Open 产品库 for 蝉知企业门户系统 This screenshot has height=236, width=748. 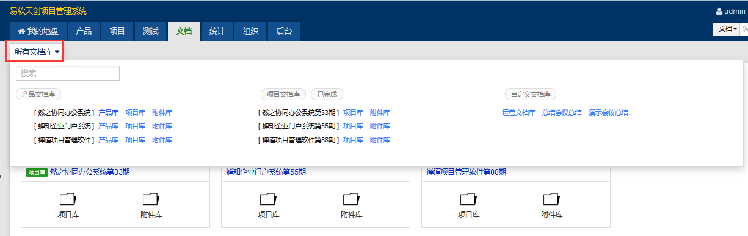coord(108,126)
